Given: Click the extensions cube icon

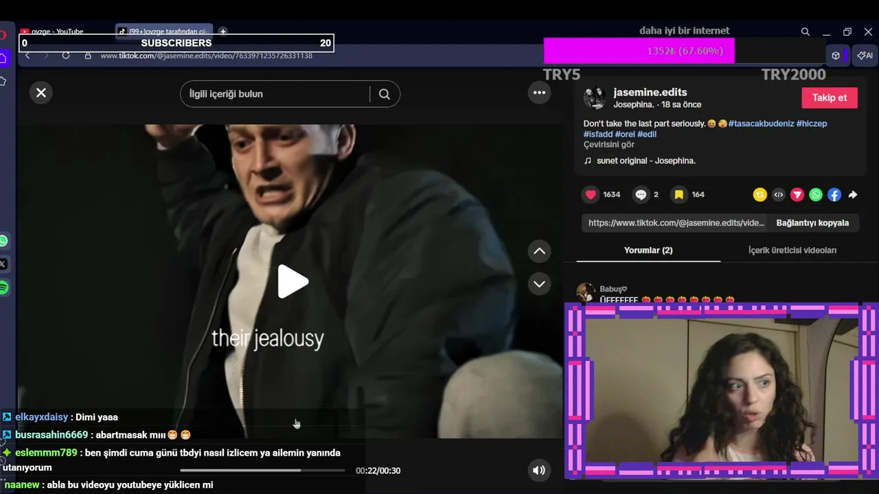Looking at the screenshot, I should [x=836, y=56].
